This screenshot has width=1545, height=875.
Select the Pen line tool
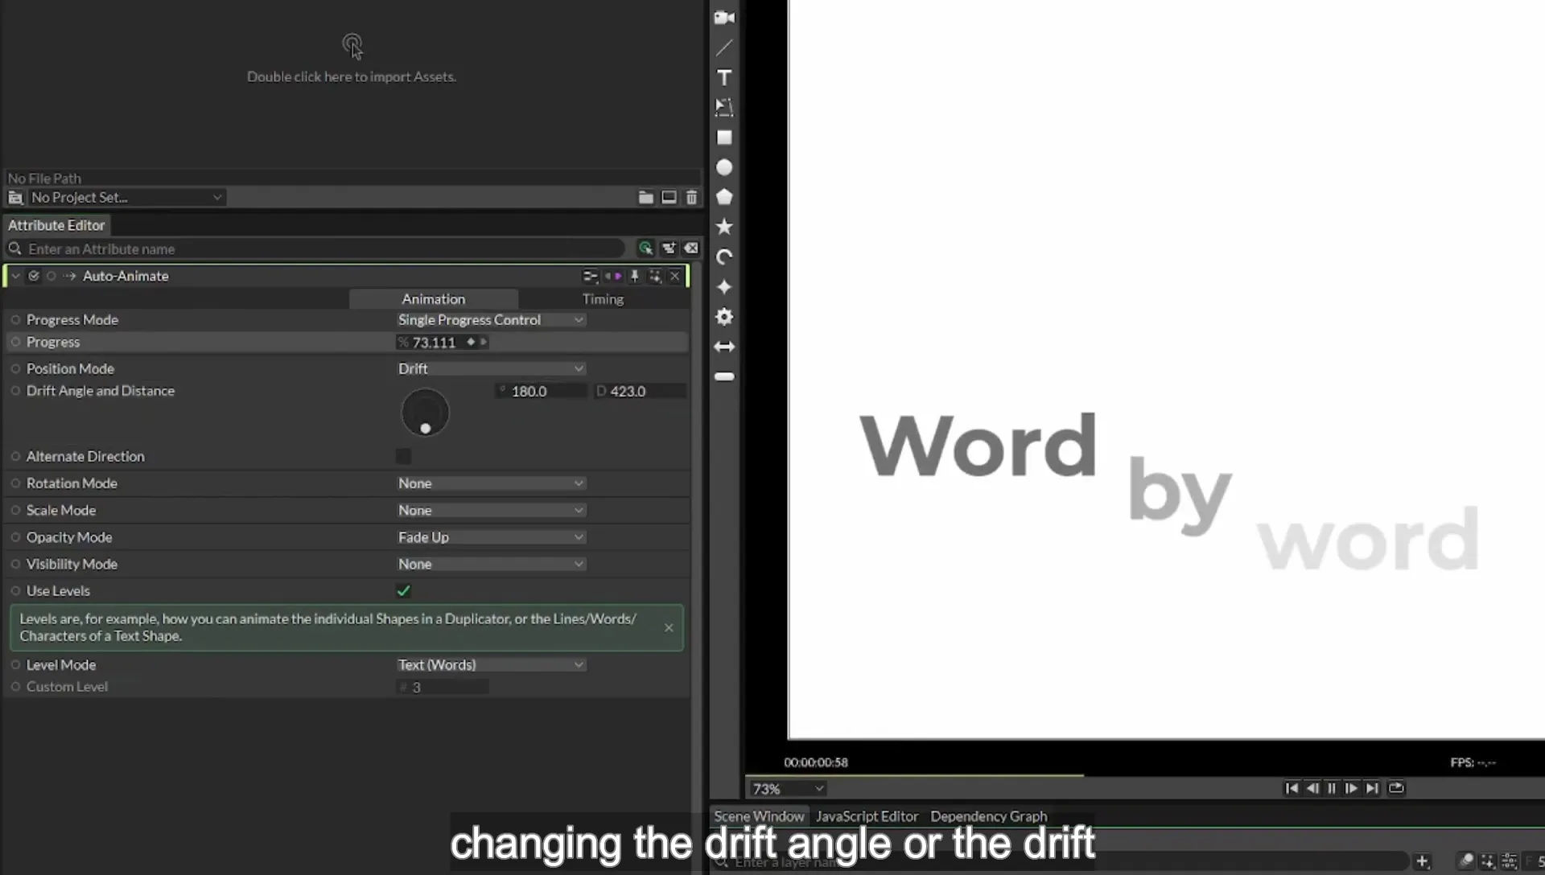pyautogui.click(x=724, y=47)
